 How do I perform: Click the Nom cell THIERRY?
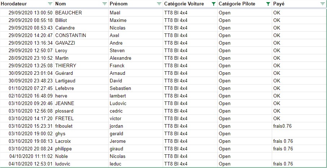tap(81, 66)
